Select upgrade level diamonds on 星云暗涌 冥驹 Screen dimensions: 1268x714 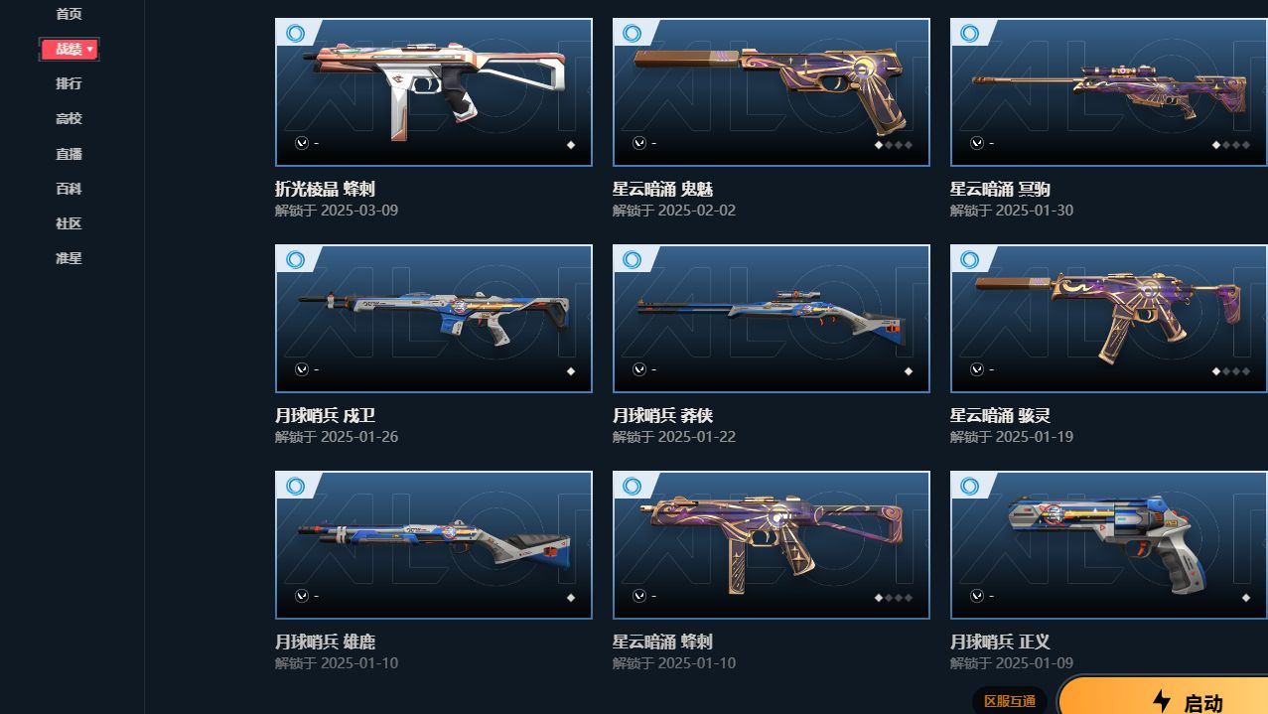(1230, 144)
